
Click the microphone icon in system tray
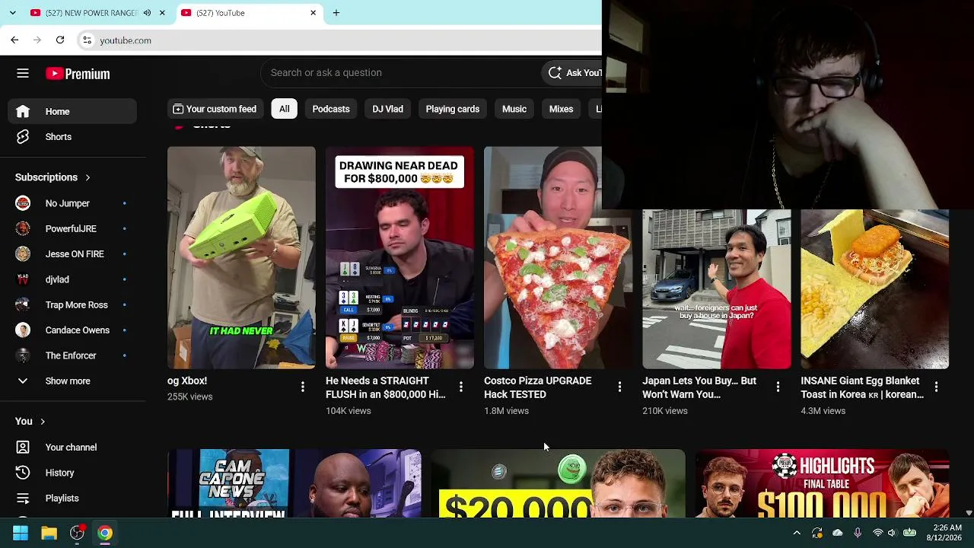pyautogui.click(x=858, y=533)
